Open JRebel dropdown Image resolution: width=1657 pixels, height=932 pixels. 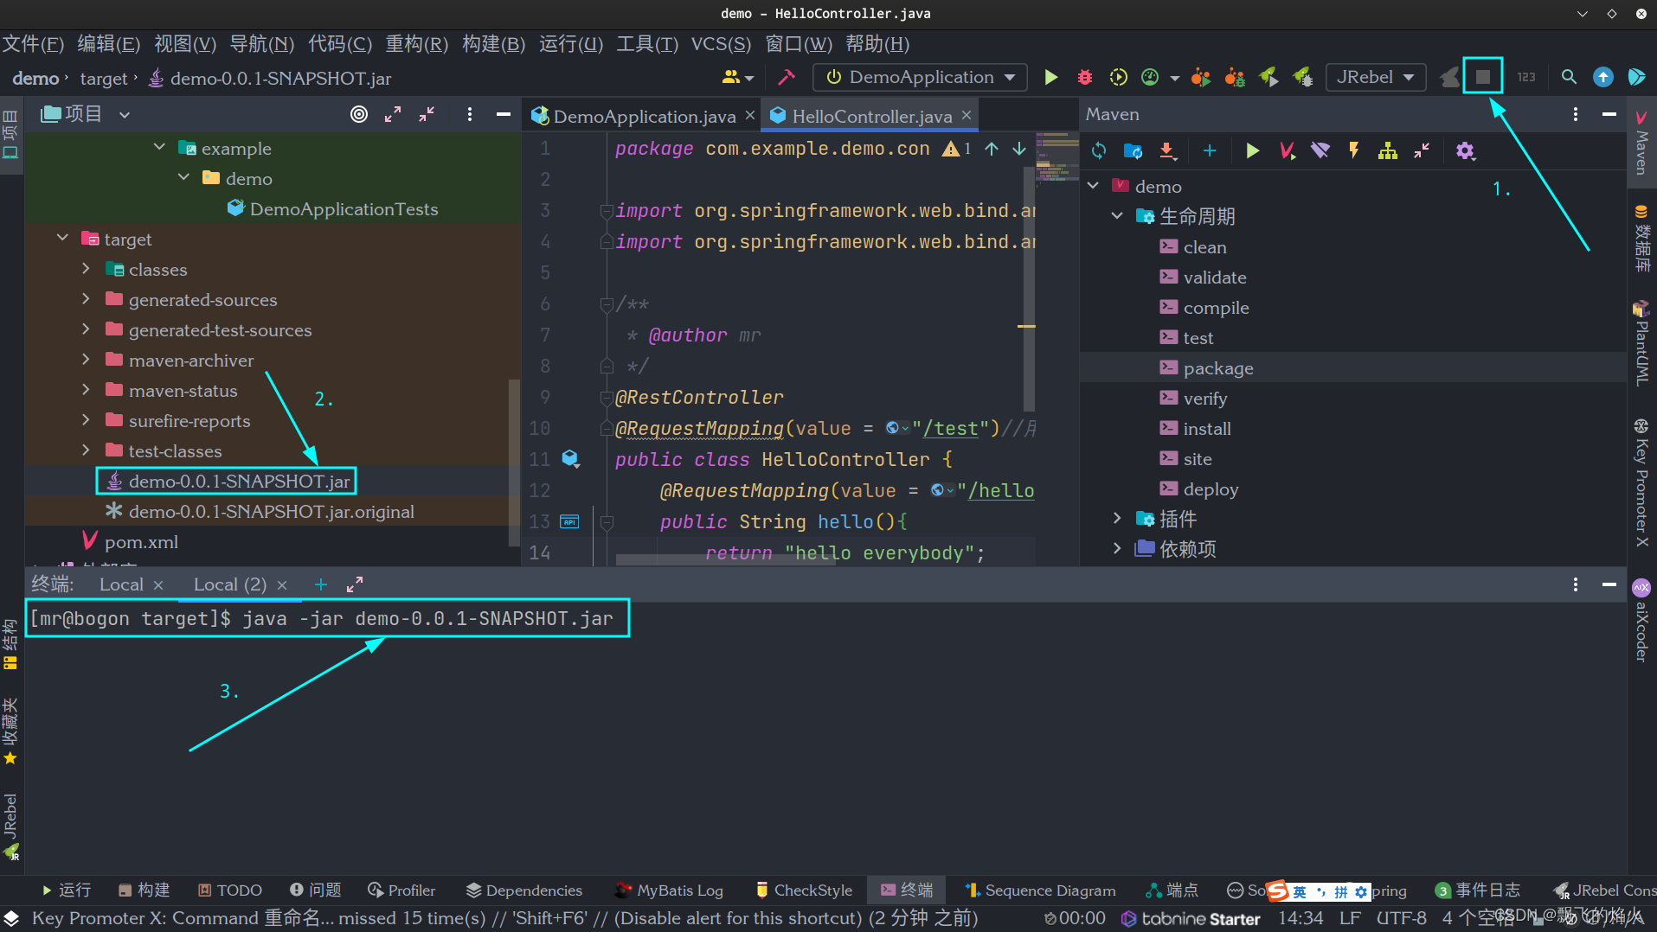coord(1376,77)
